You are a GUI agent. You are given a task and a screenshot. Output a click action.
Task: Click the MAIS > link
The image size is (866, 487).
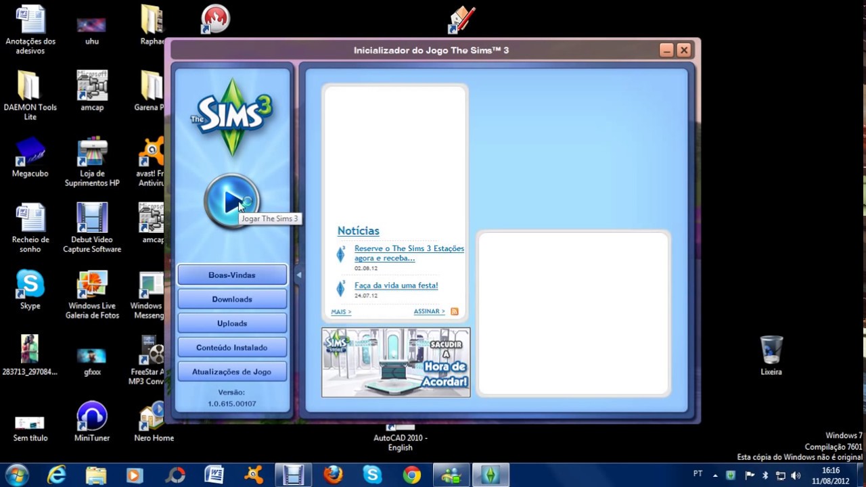pos(341,312)
